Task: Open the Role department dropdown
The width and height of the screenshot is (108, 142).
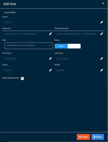Action: click(x=29, y=46)
